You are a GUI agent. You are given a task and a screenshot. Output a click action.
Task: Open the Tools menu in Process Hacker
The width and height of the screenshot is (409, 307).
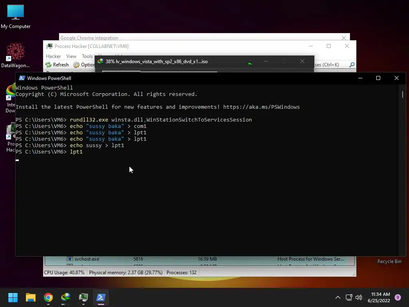tap(87, 56)
